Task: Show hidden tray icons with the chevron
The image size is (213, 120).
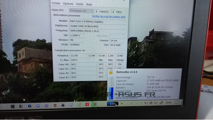Action: click(x=122, y=104)
